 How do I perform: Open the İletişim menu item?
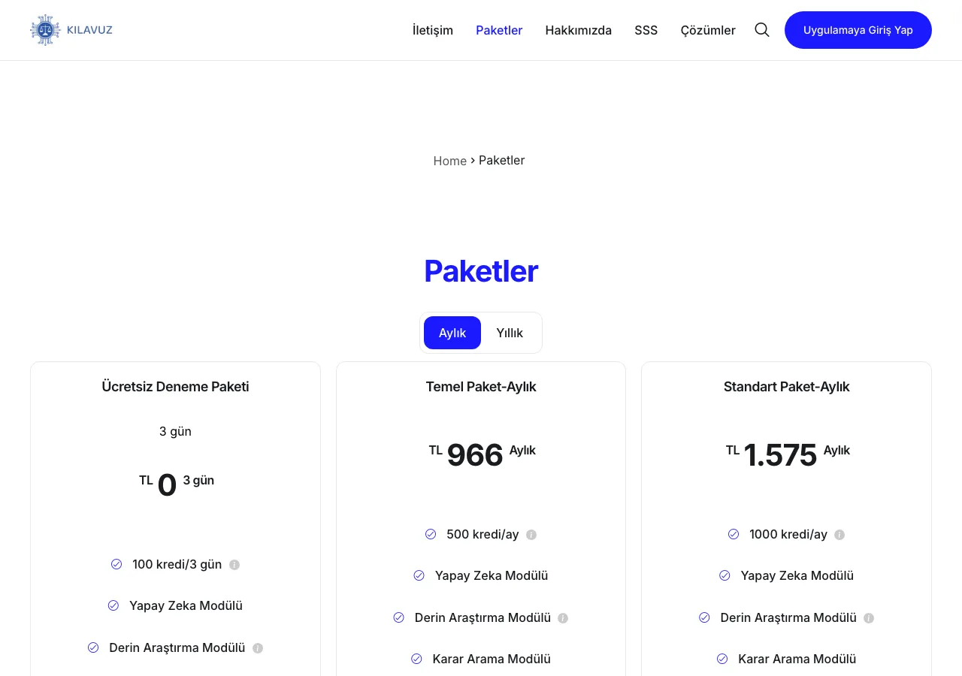pos(433,30)
